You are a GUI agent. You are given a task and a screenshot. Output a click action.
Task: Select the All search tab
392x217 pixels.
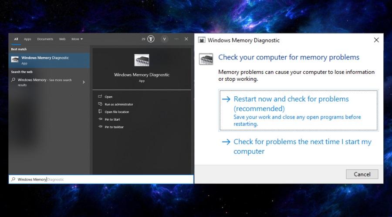pyautogui.click(x=16, y=39)
